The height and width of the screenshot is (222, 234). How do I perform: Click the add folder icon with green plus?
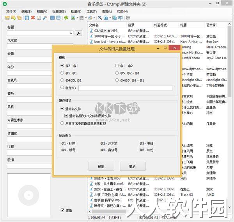pyautogui.click(x=13, y=18)
